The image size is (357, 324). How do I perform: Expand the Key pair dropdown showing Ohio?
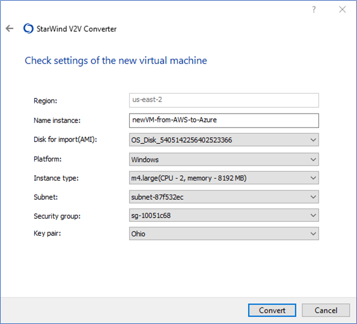pyautogui.click(x=224, y=233)
